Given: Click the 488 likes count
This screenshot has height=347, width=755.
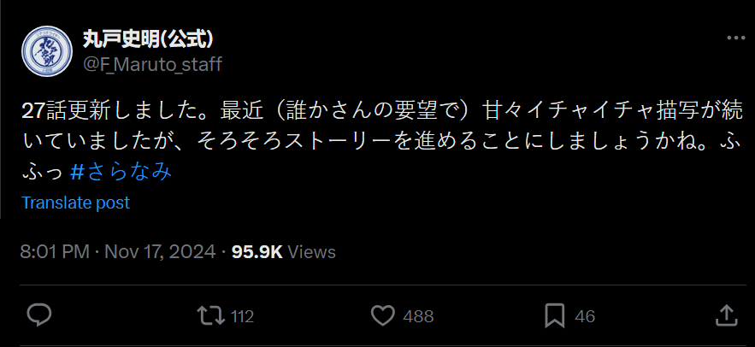Looking at the screenshot, I should pyautogui.click(x=418, y=316).
